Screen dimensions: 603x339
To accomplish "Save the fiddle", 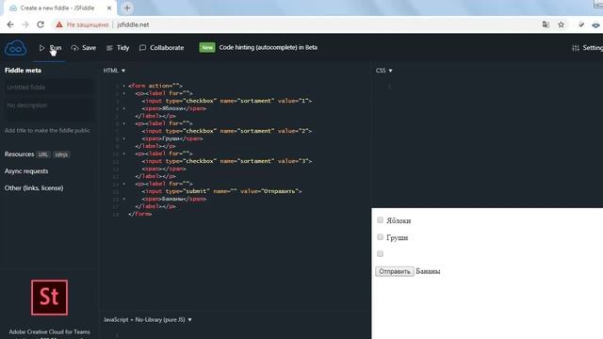I will pyautogui.click(x=84, y=48).
